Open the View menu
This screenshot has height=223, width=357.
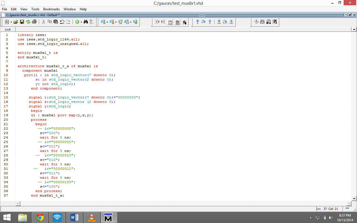[24, 9]
